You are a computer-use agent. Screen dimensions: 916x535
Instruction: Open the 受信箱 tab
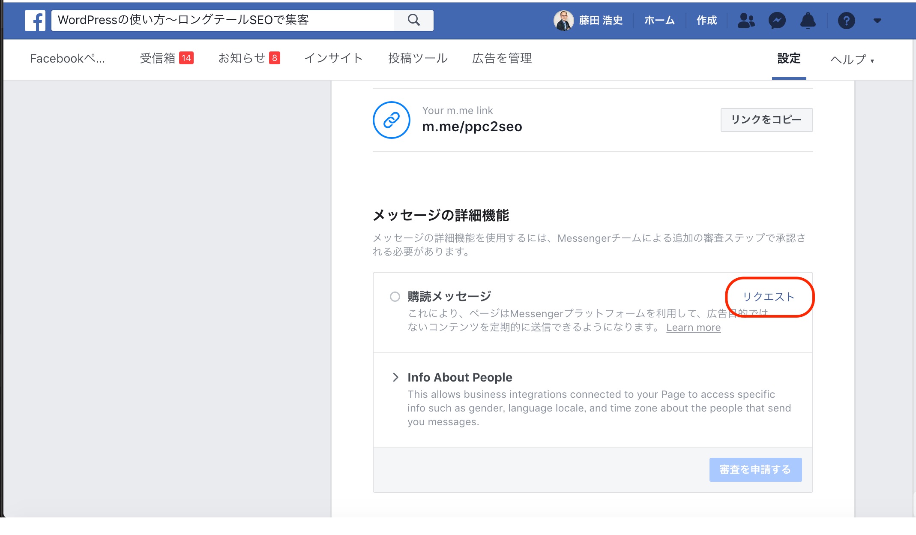click(167, 58)
